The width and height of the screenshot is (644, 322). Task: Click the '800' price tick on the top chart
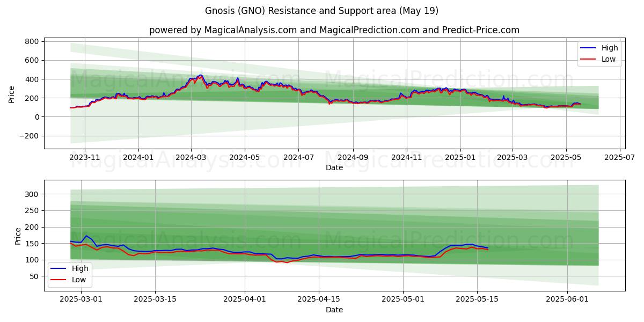click(32, 41)
